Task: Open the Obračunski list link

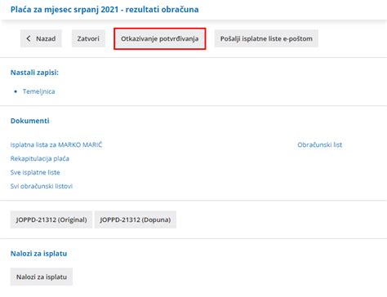Action: pyautogui.click(x=319, y=144)
